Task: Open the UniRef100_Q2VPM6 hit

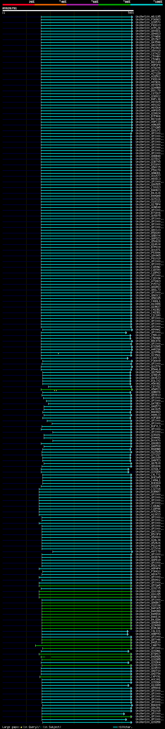Action: pyautogui.click(x=148, y=352)
